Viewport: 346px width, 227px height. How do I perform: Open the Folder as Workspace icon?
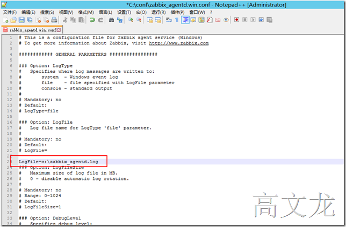point(218,20)
